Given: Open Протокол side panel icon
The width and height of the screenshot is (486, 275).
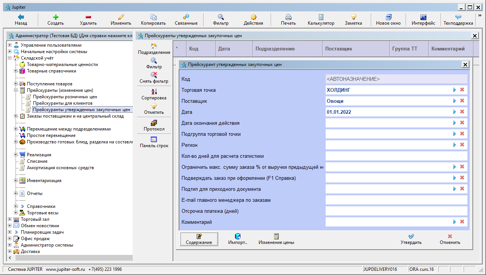Looking at the screenshot, I should pos(154,123).
